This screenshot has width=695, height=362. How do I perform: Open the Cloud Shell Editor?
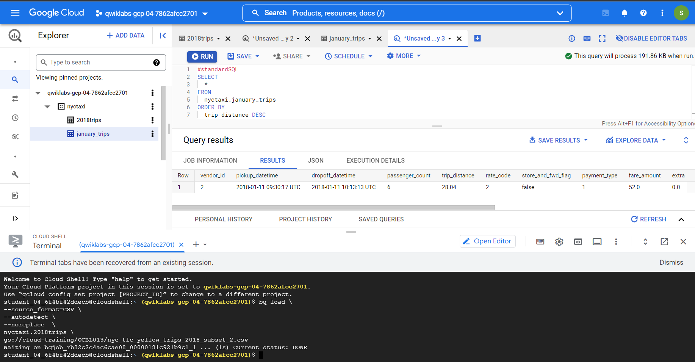point(487,241)
